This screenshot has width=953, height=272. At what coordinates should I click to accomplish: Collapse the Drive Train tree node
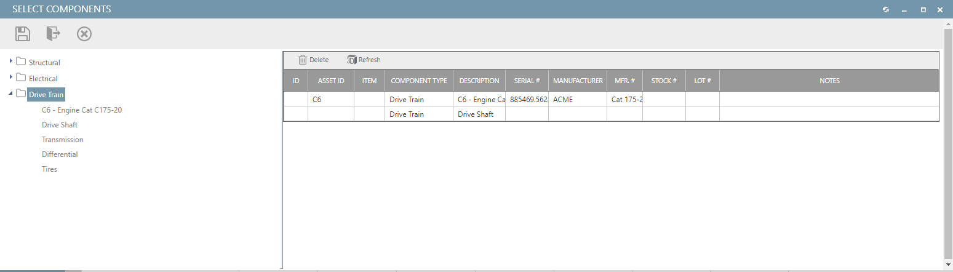(x=11, y=94)
